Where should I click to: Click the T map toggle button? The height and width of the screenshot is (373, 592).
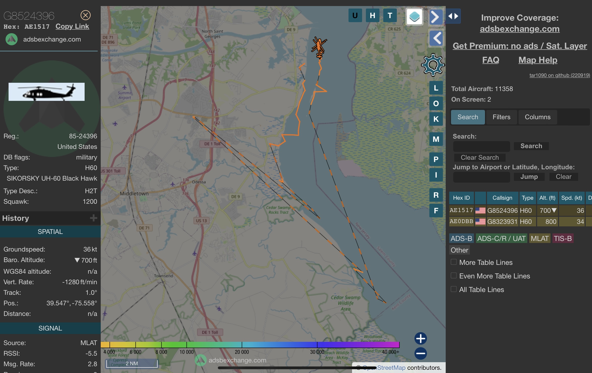click(x=390, y=16)
